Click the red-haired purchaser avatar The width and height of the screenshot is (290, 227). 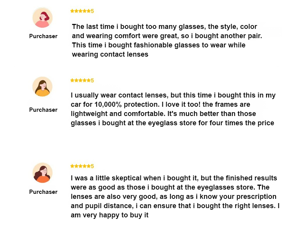[x=43, y=18]
